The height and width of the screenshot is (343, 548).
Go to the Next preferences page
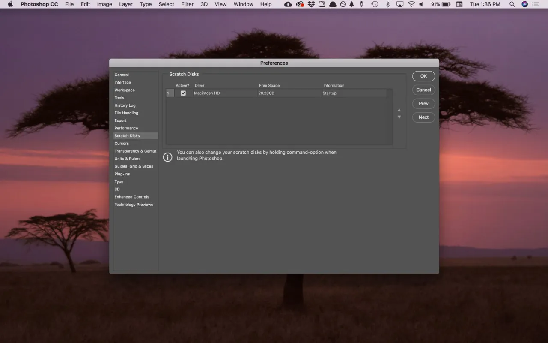click(423, 117)
